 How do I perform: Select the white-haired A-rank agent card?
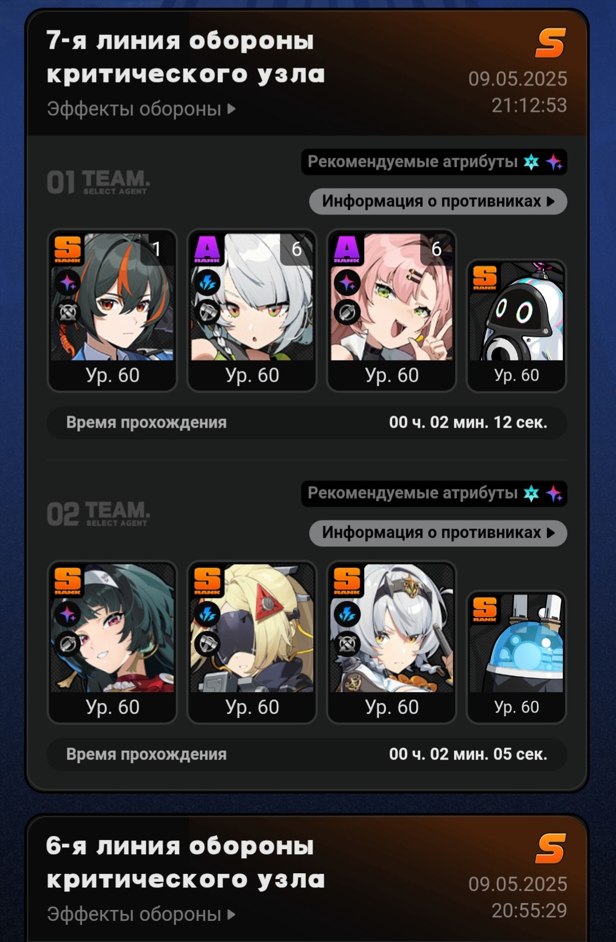pyautogui.click(x=252, y=310)
